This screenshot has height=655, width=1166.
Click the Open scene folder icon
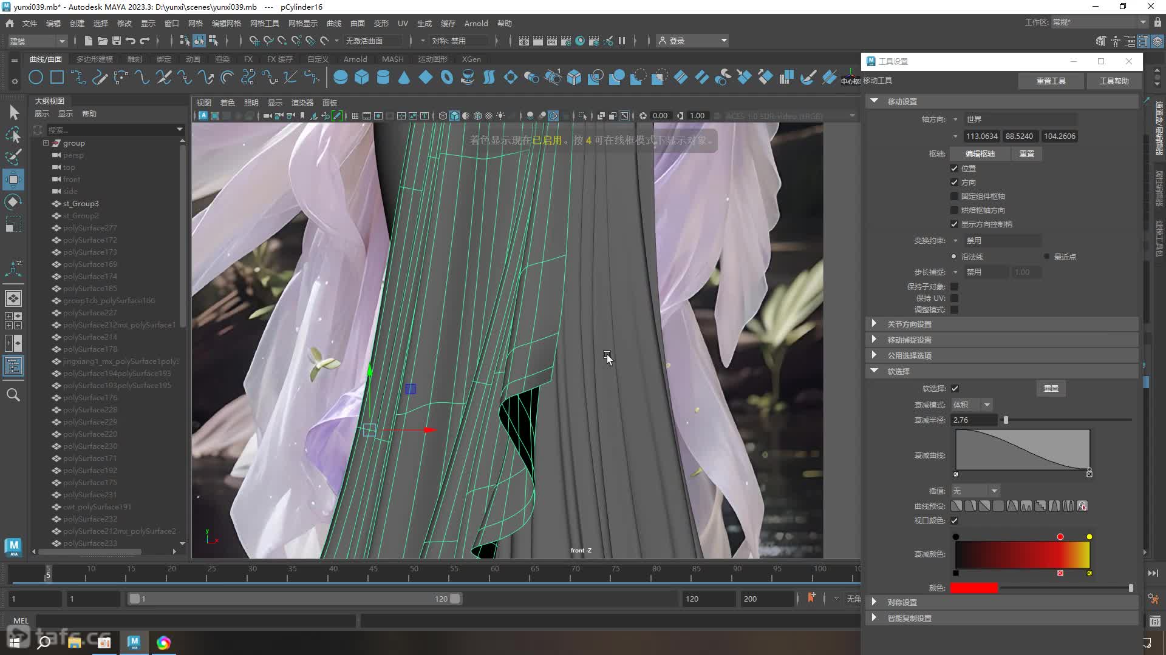(102, 41)
